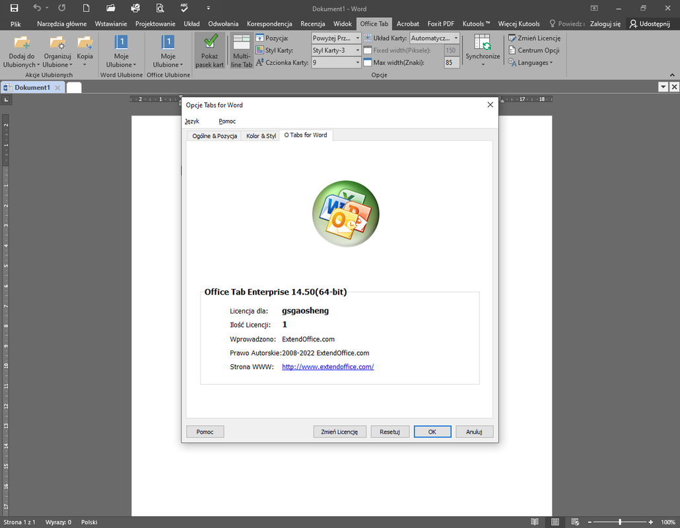Click the Udostępnij share button
680x528 pixels.
tap(650, 24)
